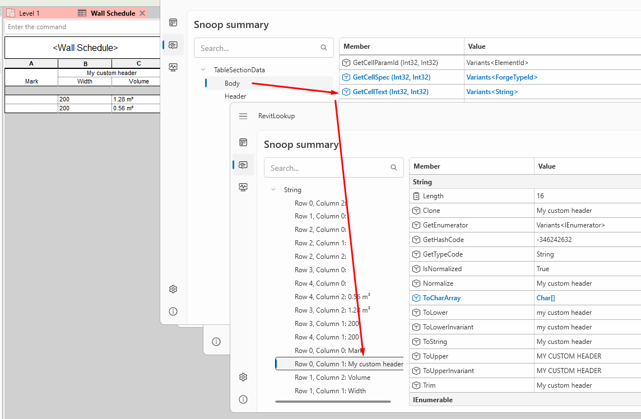641x419 pixels.
Task: Follow the GetCellSpec Variants<ForgeTypeId> link
Action: (x=501, y=77)
